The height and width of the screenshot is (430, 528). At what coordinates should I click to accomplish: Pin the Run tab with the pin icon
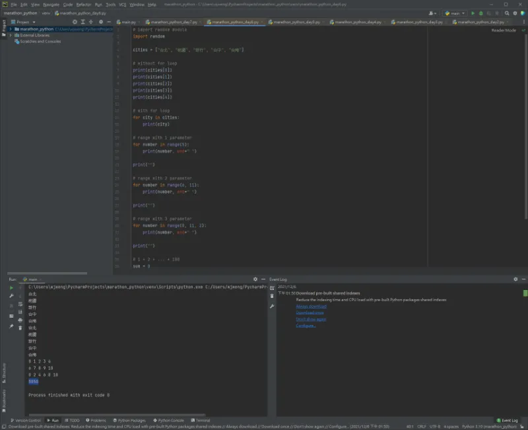point(11,326)
